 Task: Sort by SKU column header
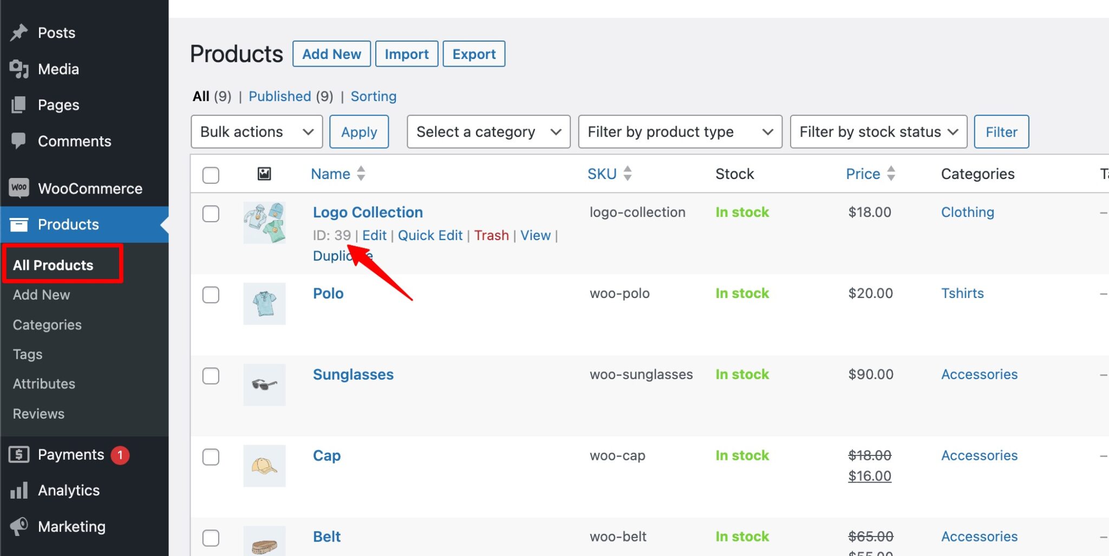(602, 174)
